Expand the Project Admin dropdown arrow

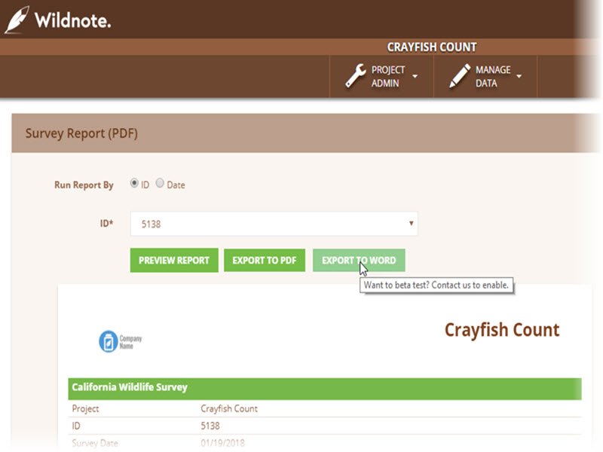(x=415, y=76)
